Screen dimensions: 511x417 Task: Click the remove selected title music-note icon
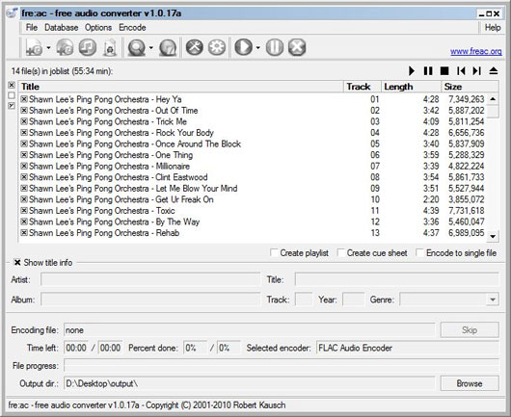click(x=87, y=48)
